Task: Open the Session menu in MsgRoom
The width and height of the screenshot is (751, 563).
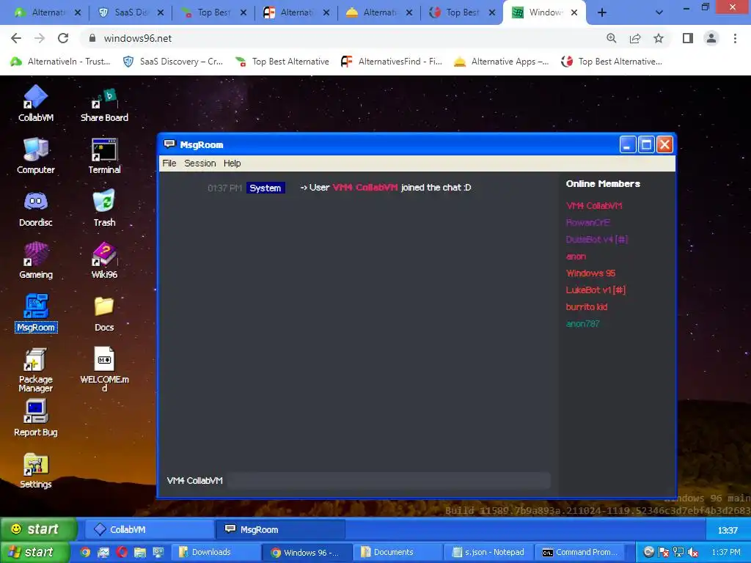Action: coord(199,163)
